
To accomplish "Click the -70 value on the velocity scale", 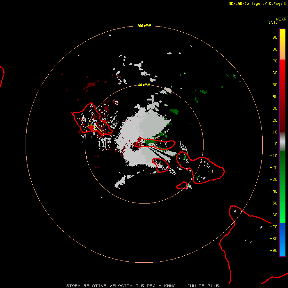I will point(274,227).
